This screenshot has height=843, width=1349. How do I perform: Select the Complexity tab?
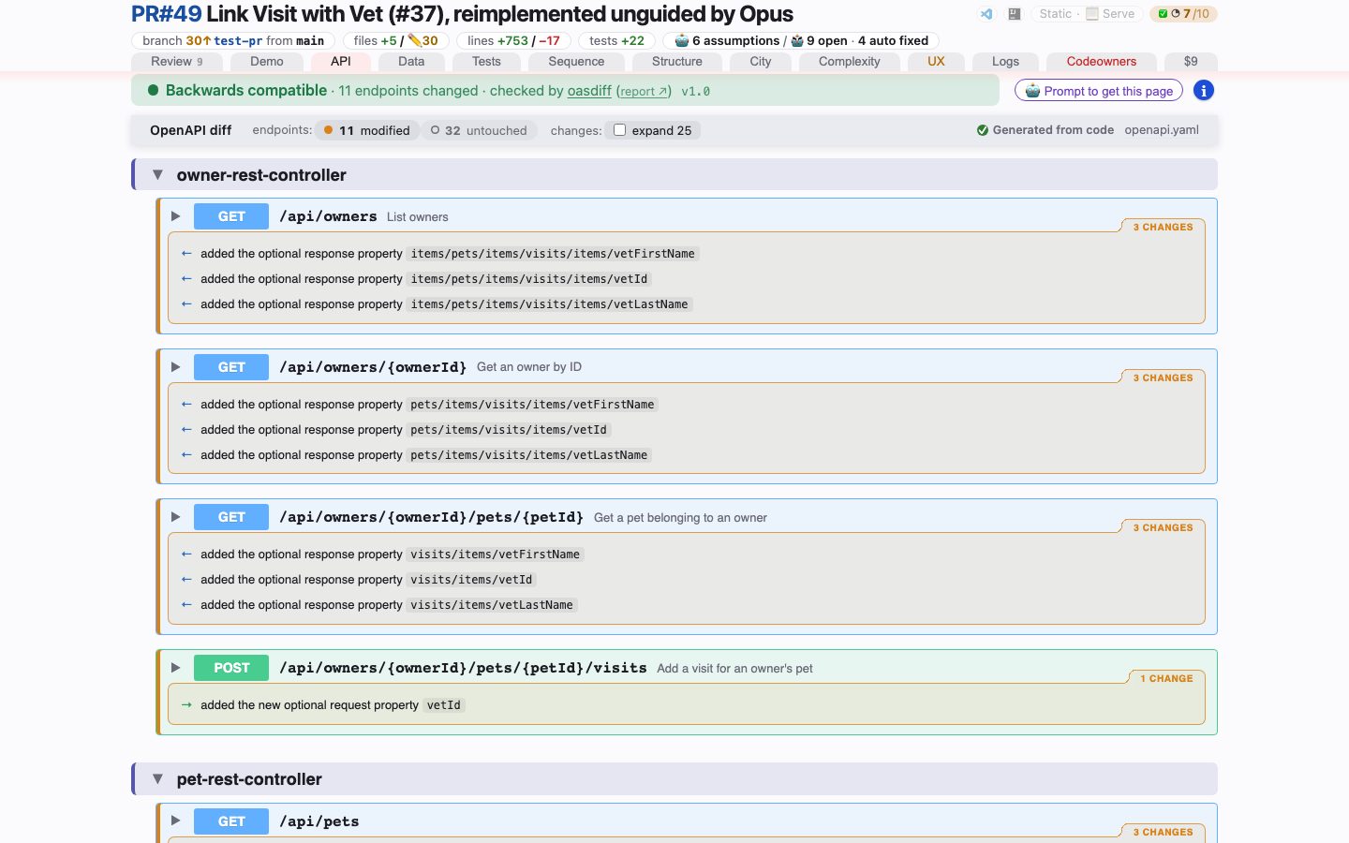tap(850, 62)
